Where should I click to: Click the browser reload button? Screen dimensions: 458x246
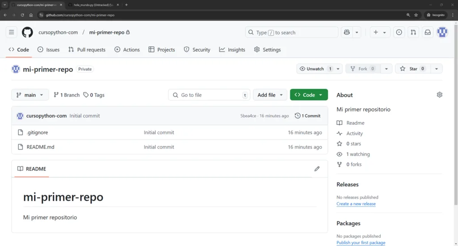pos(22,15)
